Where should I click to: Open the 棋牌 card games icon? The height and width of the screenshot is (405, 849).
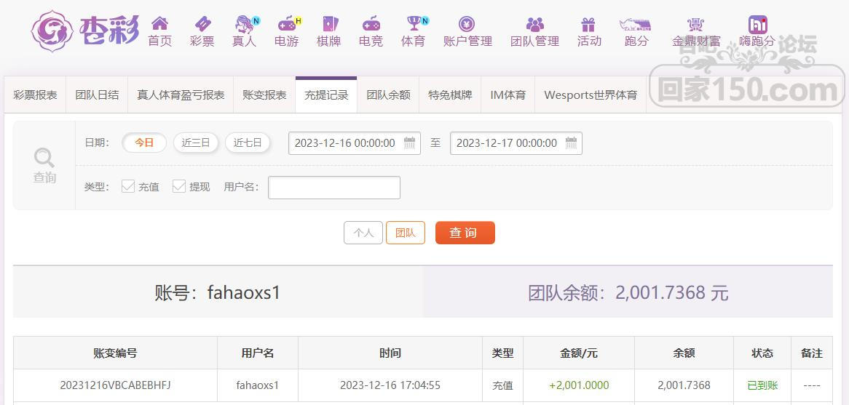330,24
